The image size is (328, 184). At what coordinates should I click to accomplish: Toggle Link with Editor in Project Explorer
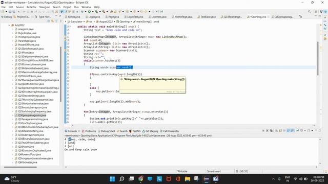tap(52, 21)
